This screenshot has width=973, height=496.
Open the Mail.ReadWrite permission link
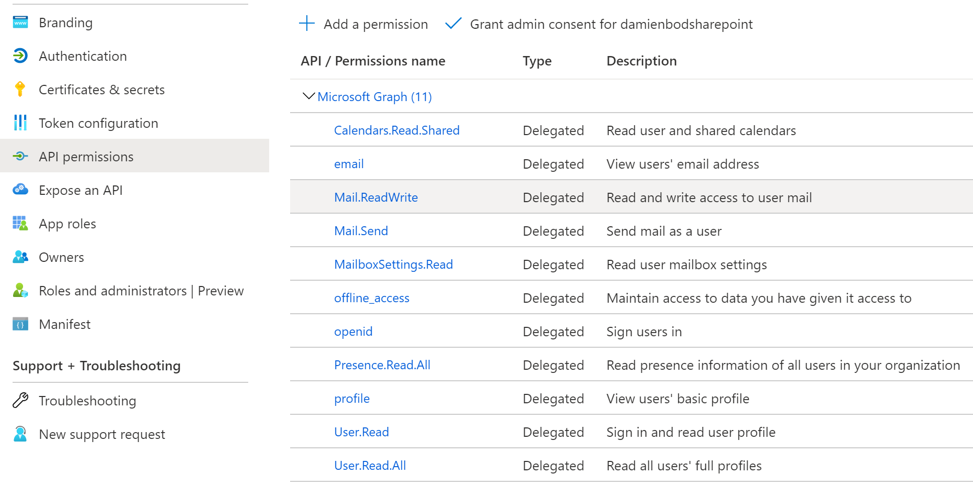click(375, 197)
